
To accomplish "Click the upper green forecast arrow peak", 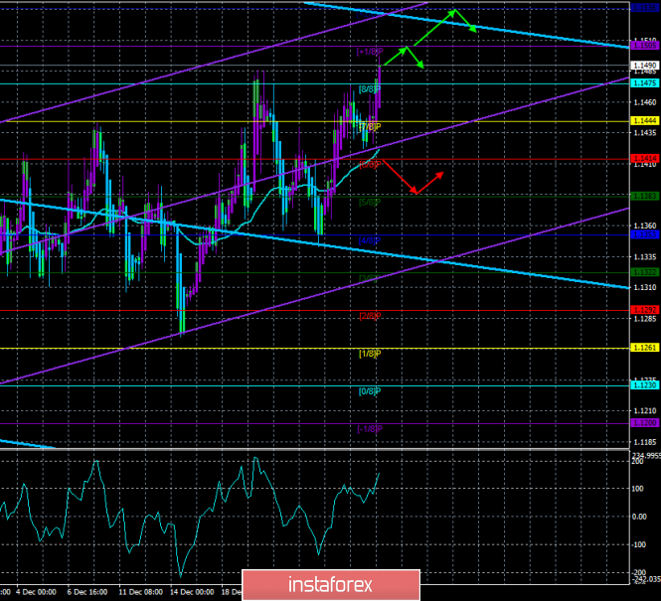I will (454, 11).
